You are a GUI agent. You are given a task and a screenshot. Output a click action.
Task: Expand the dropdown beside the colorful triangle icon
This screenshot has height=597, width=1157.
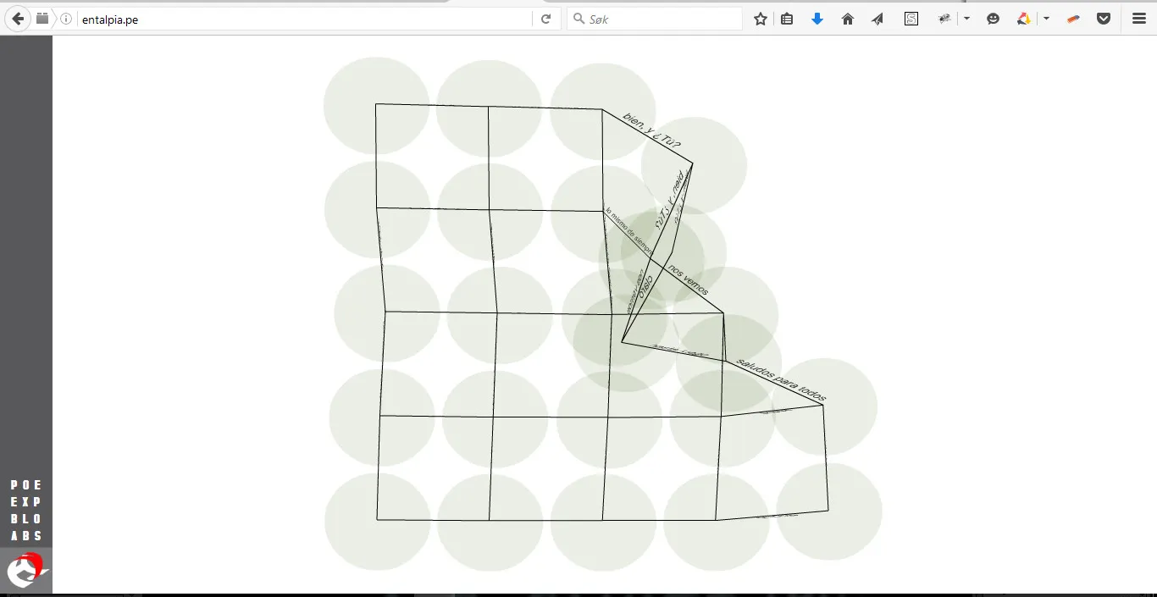coord(1047,19)
